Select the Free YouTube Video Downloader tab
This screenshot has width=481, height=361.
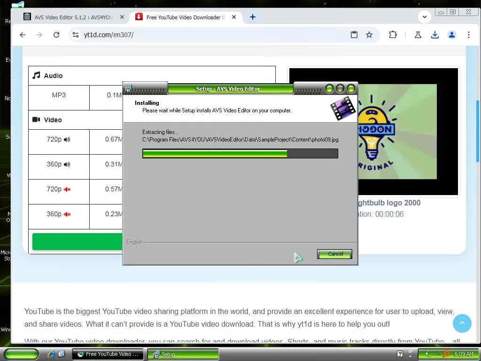[185, 17]
